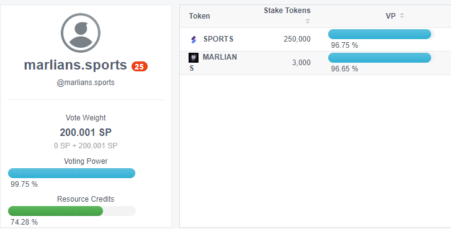
Task: Click the MARLIANS VP progress bar
Action: click(380, 58)
